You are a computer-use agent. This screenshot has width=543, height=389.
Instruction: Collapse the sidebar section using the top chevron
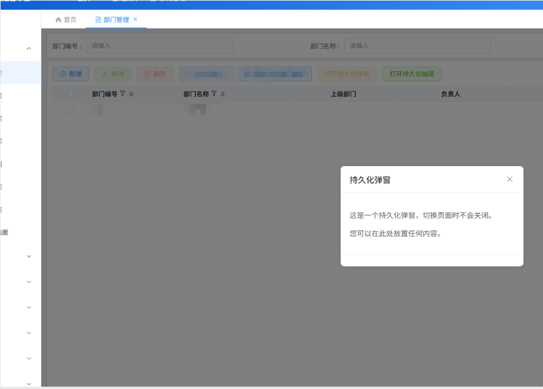[28, 48]
